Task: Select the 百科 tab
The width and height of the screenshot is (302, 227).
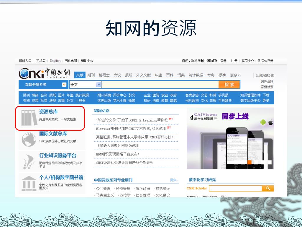Action: point(170,75)
